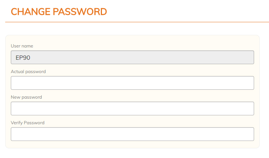The width and height of the screenshot is (269, 158).
Task: Click the horizontal divider under the heading
Action: [x=134, y=22]
